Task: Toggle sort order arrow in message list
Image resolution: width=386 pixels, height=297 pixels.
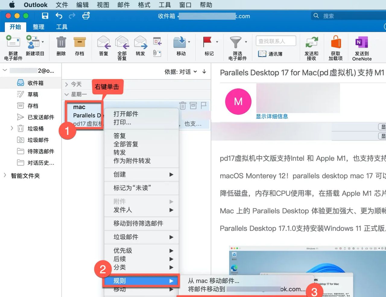Action: tap(204, 71)
